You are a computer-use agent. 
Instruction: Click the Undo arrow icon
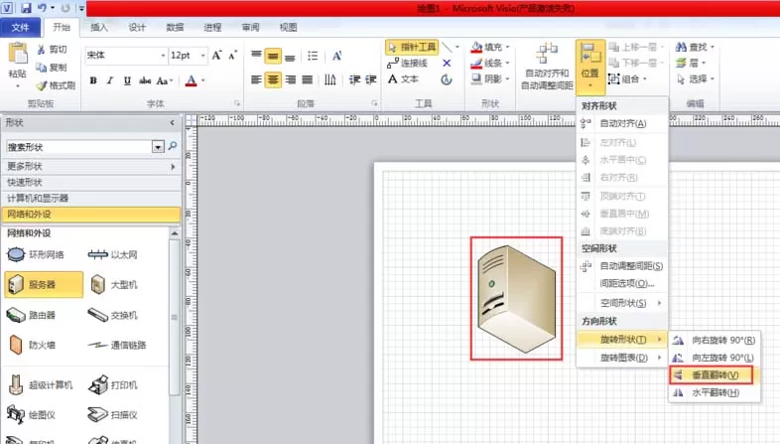(x=43, y=8)
